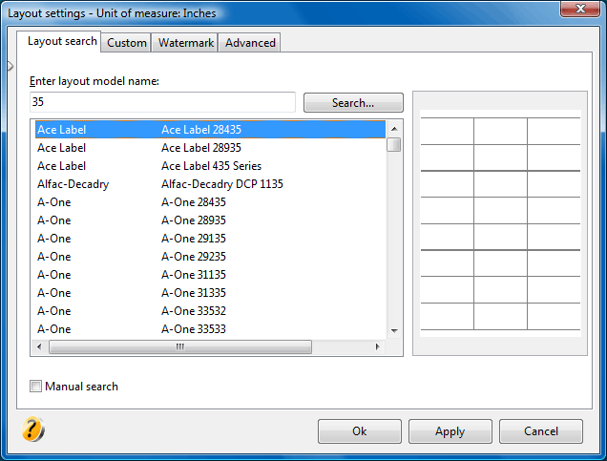Click the horizontal scroll left arrow
The image size is (607, 461).
click(x=39, y=346)
